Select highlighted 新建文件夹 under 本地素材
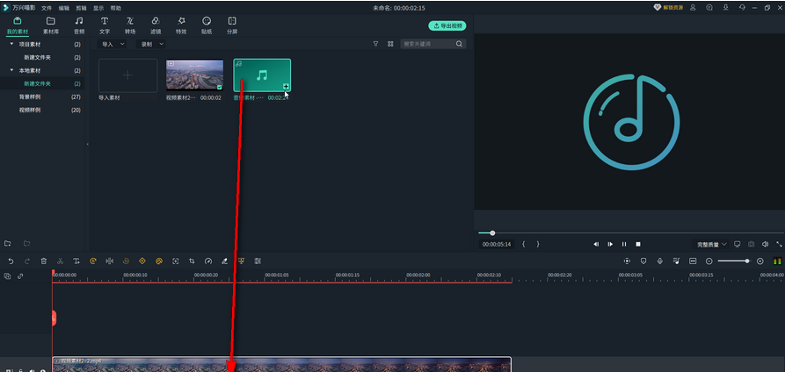 (37, 83)
